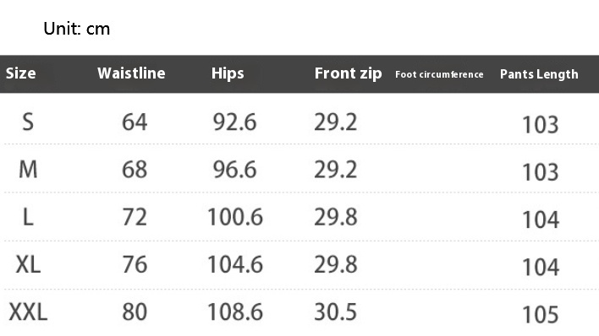
Task: Select the XXL size row label
Action: (x=28, y=312)
